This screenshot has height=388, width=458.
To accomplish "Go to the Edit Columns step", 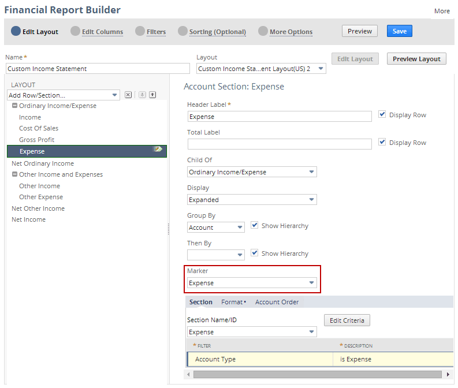I will [x=102, y=32].
